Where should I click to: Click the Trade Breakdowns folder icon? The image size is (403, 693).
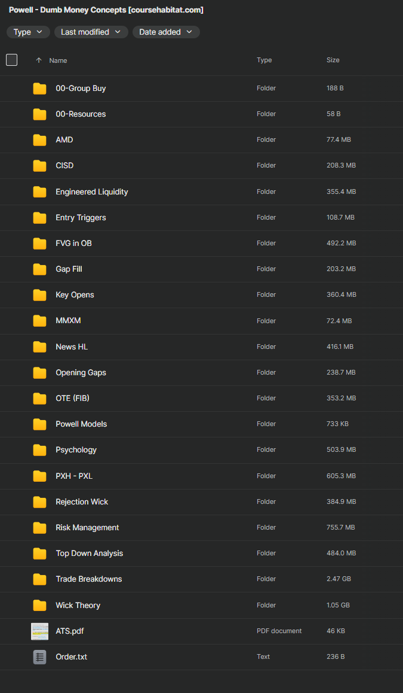[39, 579]
